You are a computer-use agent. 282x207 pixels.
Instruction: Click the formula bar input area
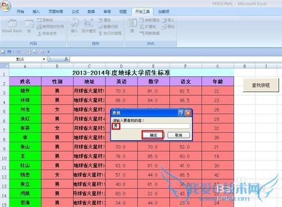pos(176,59)
